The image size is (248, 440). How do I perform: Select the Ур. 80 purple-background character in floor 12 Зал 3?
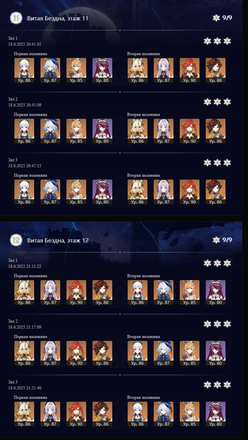[x=216, y=414]
